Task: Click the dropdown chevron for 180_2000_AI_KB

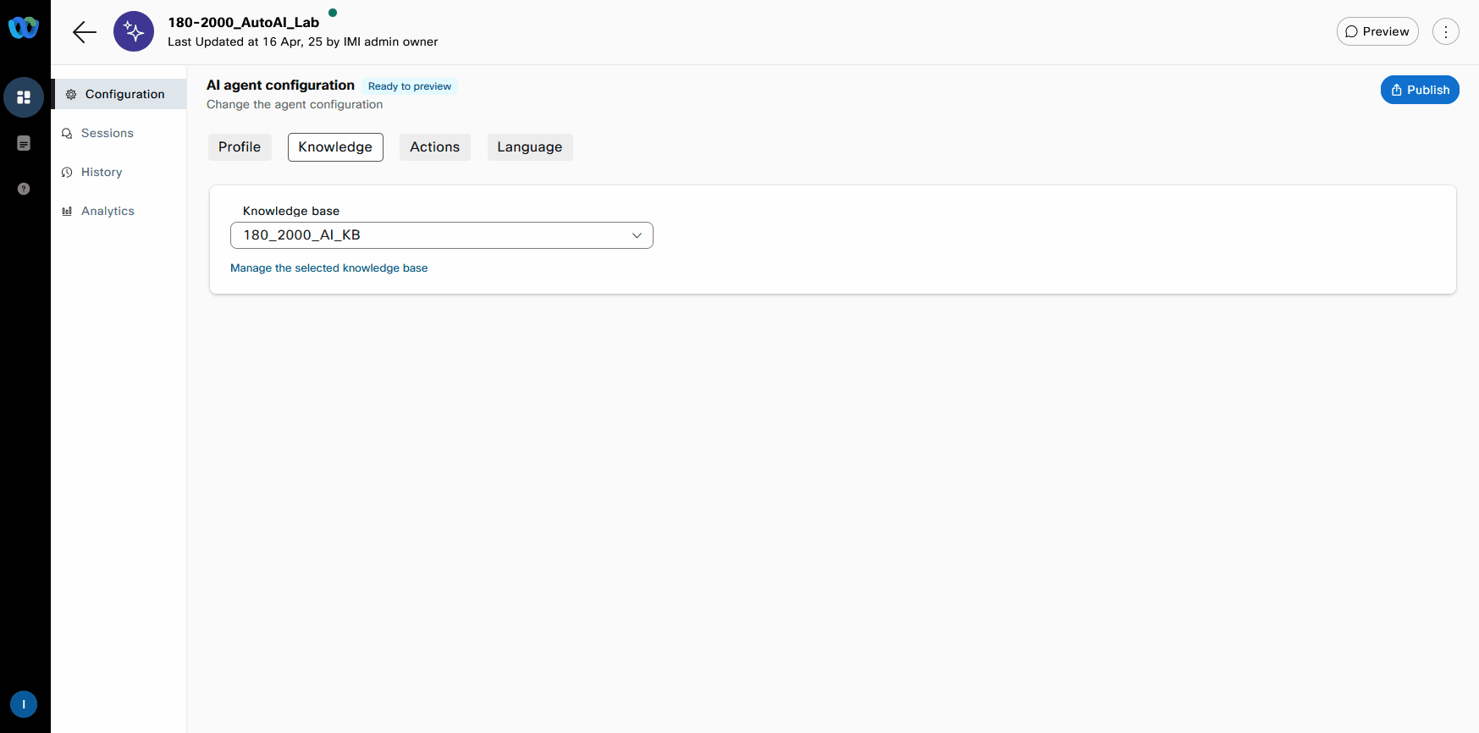Action: (x=637, y=235)
